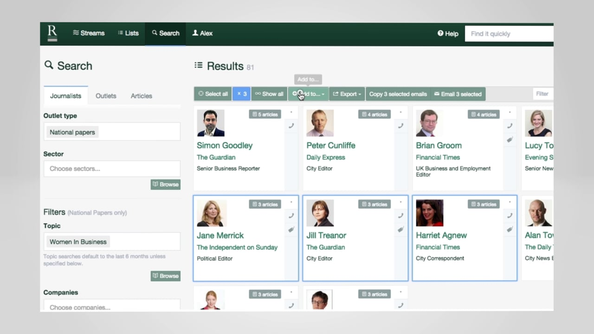This screenshot has height=334, width=594.
Task: Go to the Search page in the navbar
Action: (x=166, y=33)
